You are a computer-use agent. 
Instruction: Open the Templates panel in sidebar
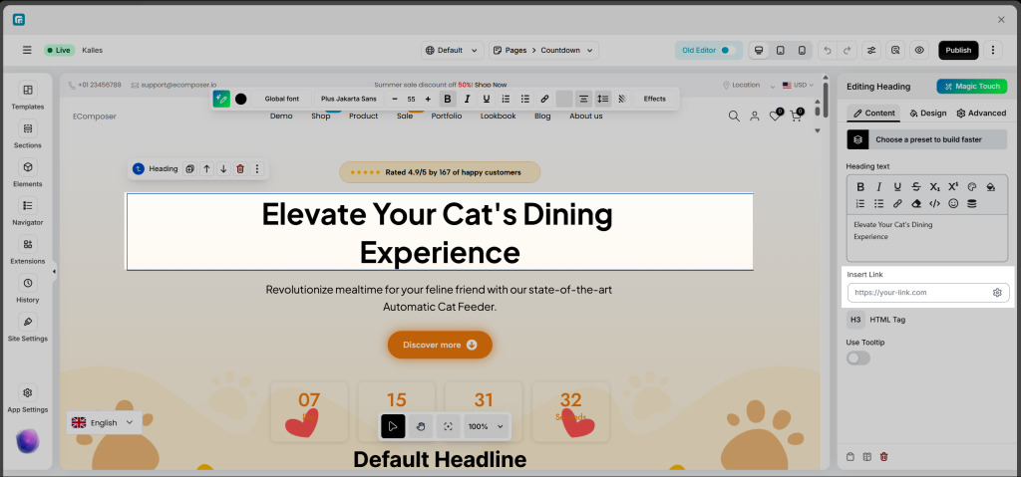[x=27, y=96]
